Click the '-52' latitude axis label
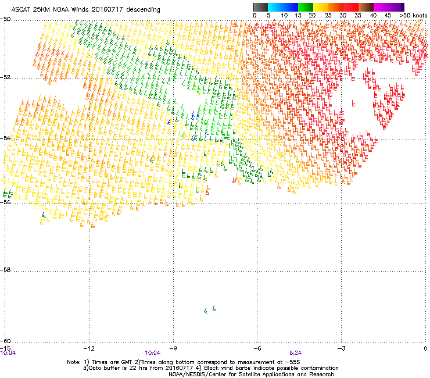The height and width of the screenshot is (378, 430). click(5, 77)
